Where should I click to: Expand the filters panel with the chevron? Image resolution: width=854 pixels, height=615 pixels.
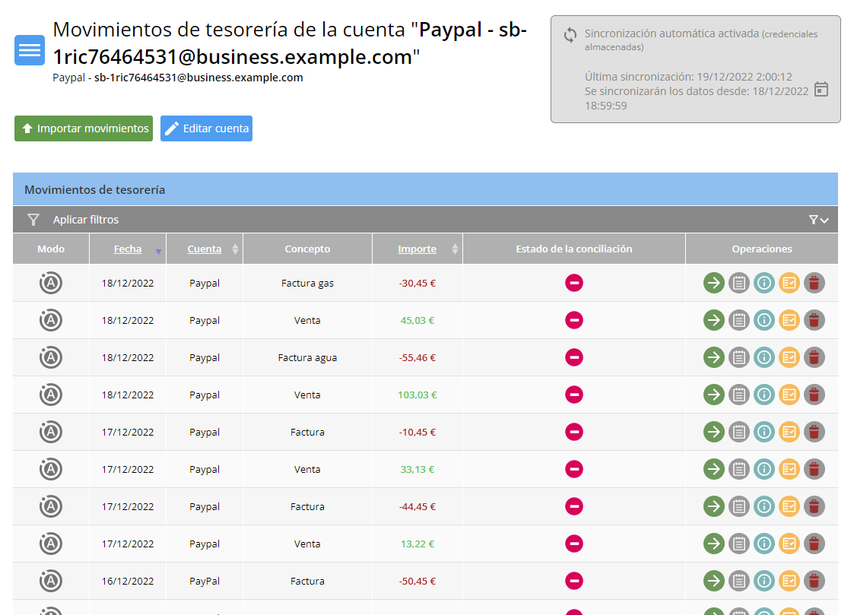pos(819,220)
